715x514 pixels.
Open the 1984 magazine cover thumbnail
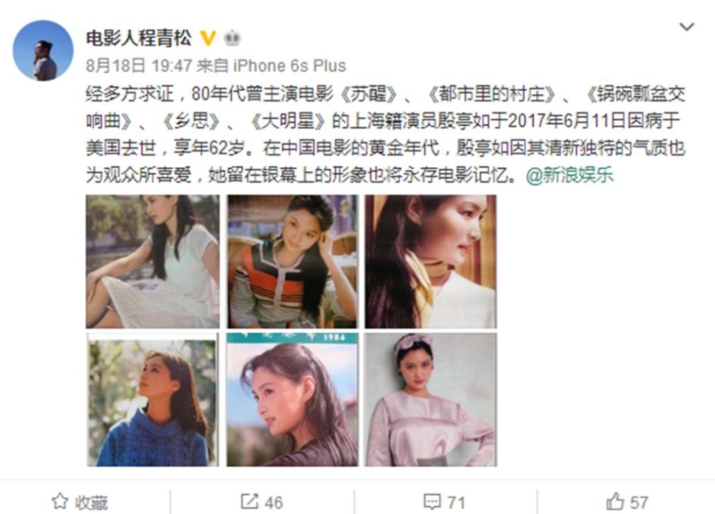(x=293, y=400)
